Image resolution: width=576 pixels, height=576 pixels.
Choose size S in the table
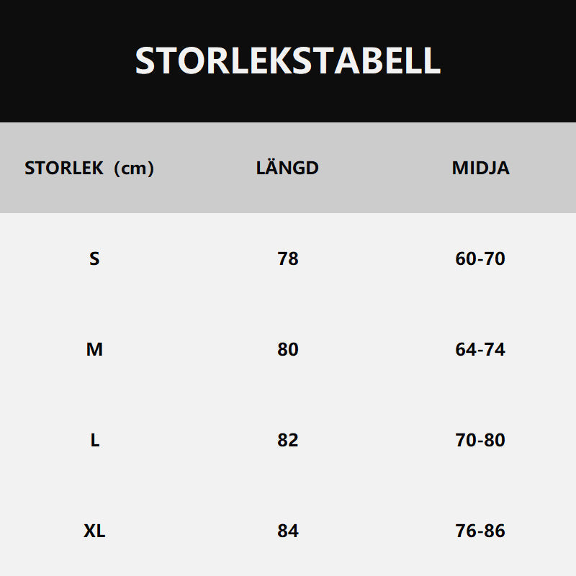tap(94, 258)
